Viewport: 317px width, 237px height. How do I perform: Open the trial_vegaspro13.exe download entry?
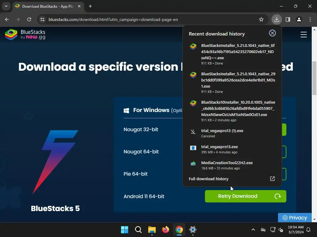coord(232,149)
